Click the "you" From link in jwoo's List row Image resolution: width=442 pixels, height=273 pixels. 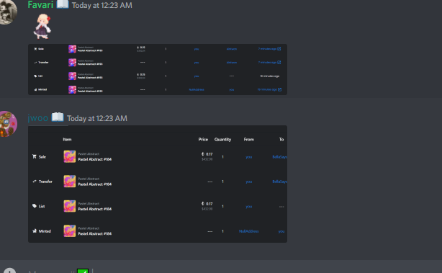[248, 207]
